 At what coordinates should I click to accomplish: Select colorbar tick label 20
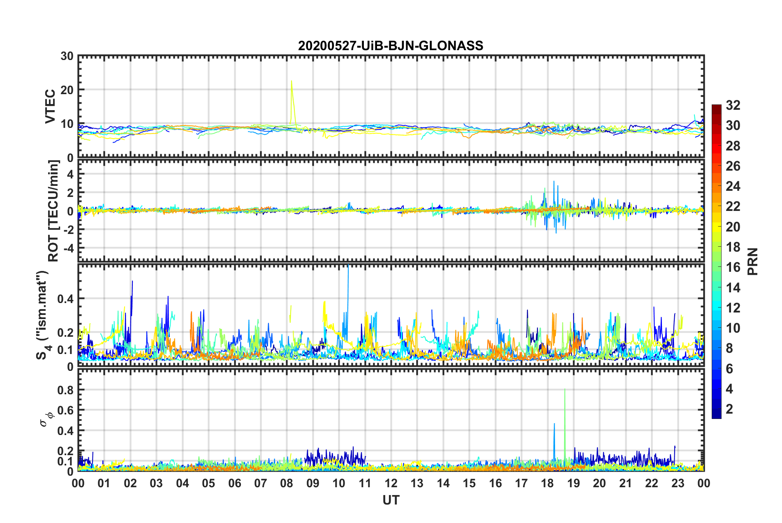pos(733,227)
